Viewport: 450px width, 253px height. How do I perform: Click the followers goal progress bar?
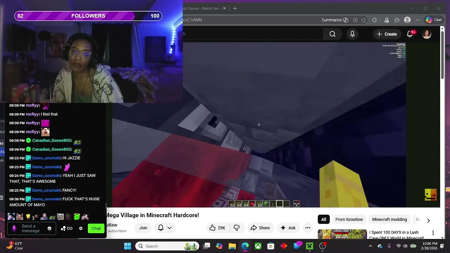click(x=88, y=16)
